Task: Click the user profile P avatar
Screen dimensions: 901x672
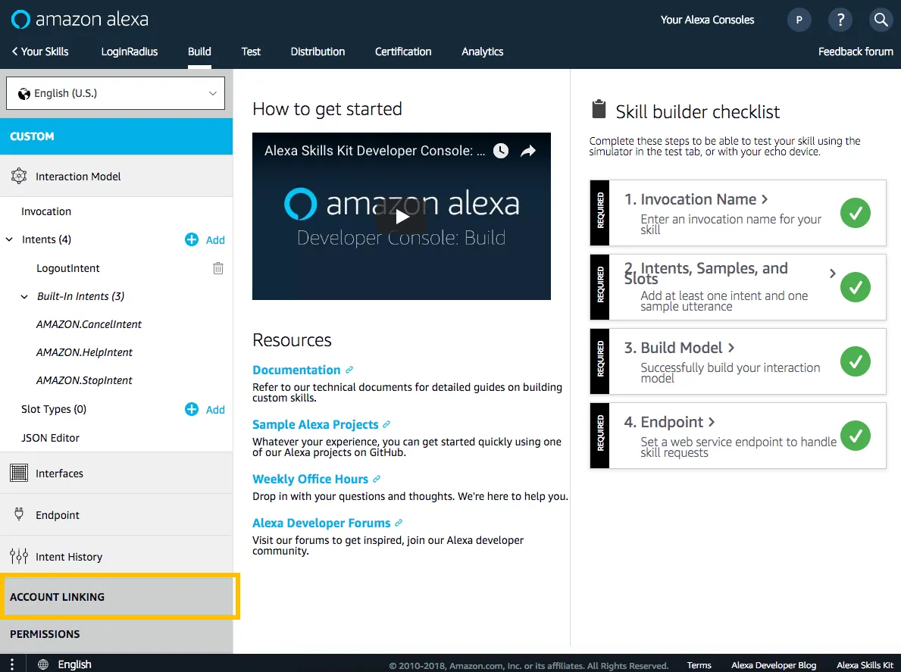Action: point(799,20)
